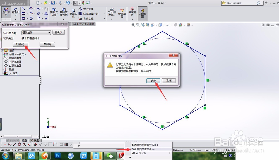Screen dimensions: 279x160
Task: Open Photoshop from the Windows taskbar
Action: click(58, 156)
